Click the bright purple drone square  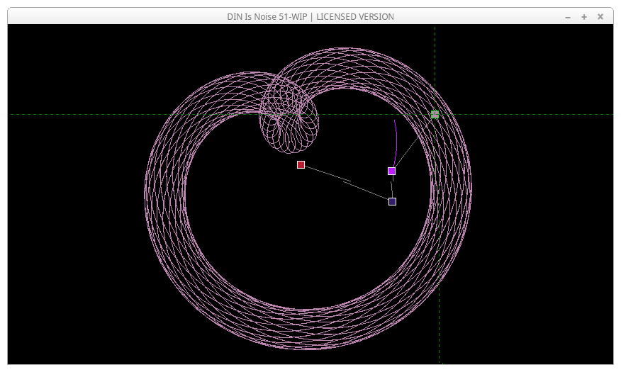coord(391,171)
